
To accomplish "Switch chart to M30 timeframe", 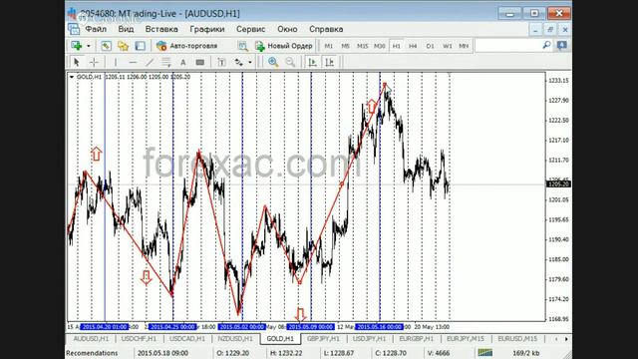I will click(x=379, y=46).
